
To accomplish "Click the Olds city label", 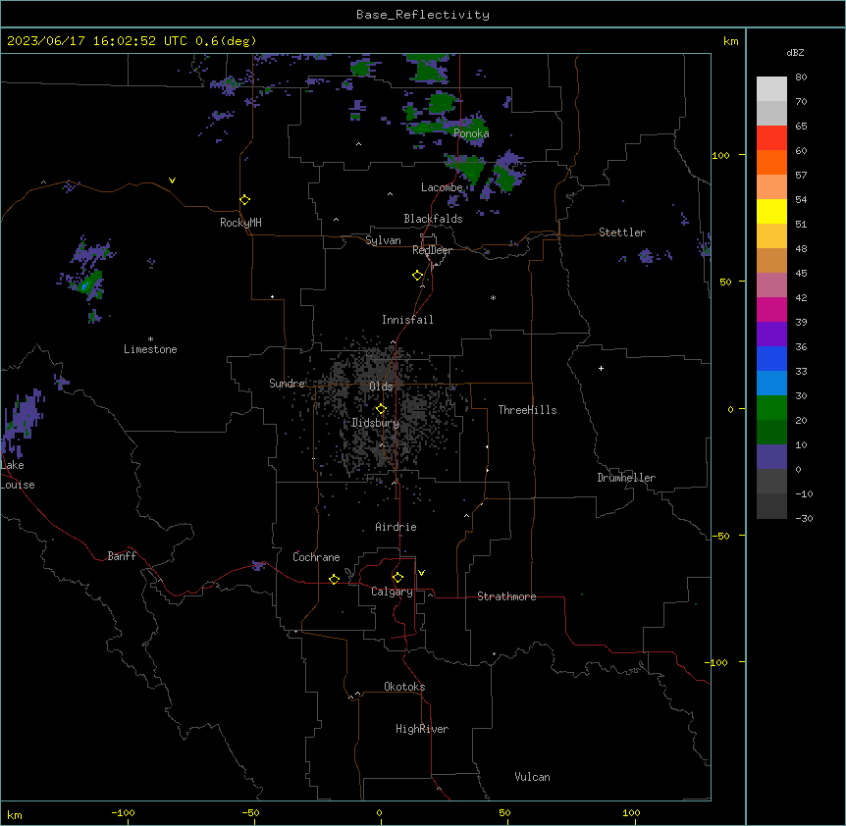I will coord(381,387).
